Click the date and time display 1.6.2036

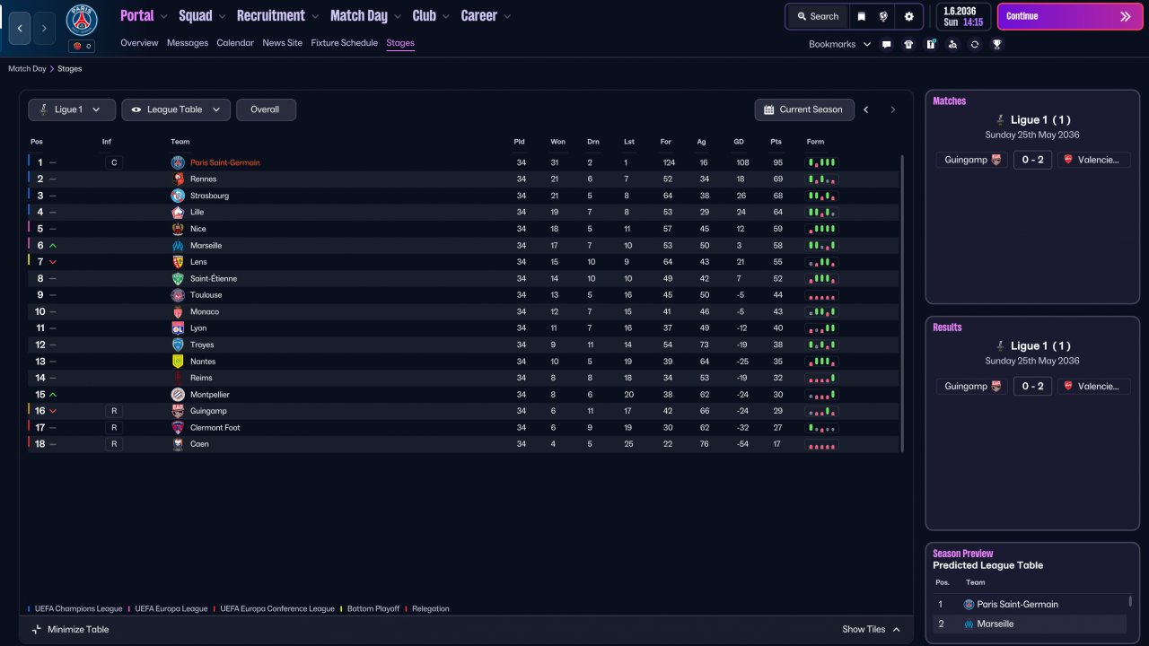tap(963, 16)
